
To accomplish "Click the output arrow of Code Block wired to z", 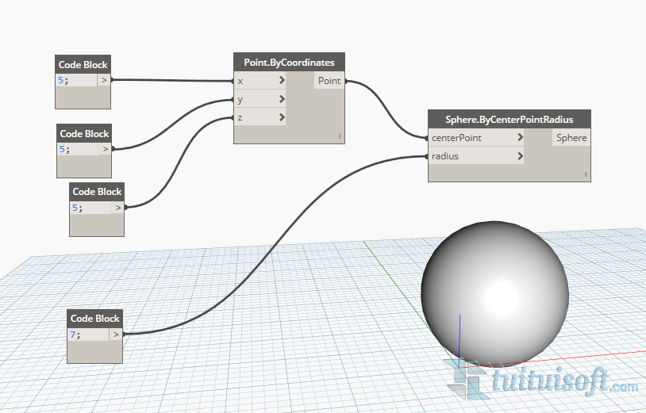I will tap(118, 208).
